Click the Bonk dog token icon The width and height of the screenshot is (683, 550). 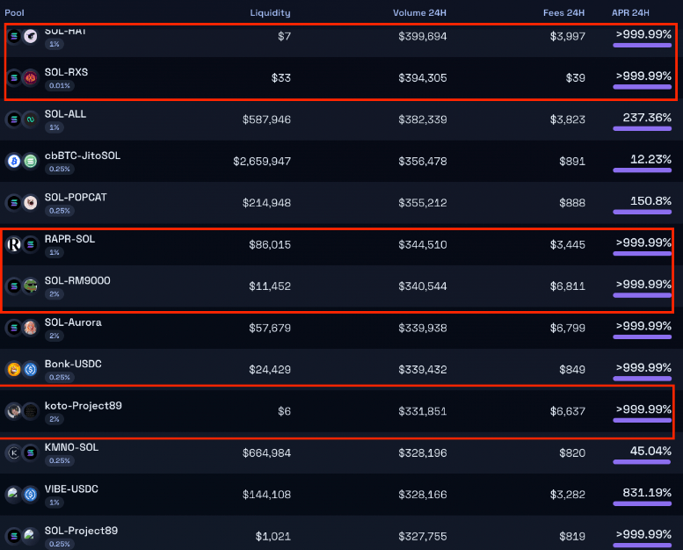(x=14, y=369)
